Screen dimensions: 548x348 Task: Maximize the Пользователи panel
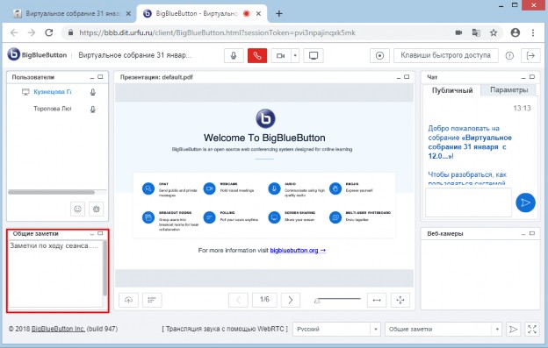100,77
